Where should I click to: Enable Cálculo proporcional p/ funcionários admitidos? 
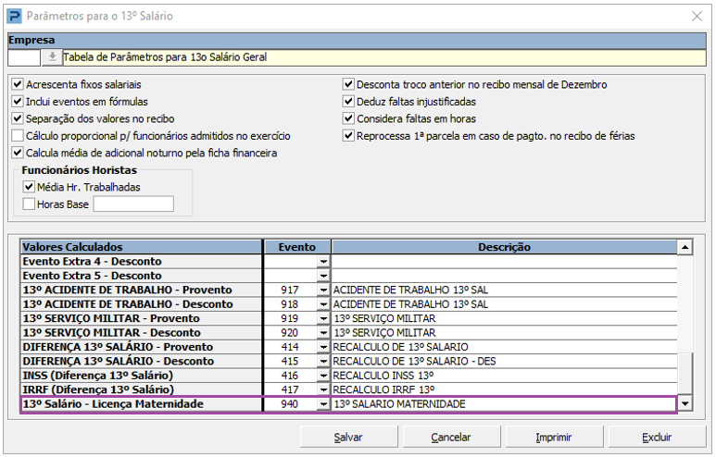(18, 135)
